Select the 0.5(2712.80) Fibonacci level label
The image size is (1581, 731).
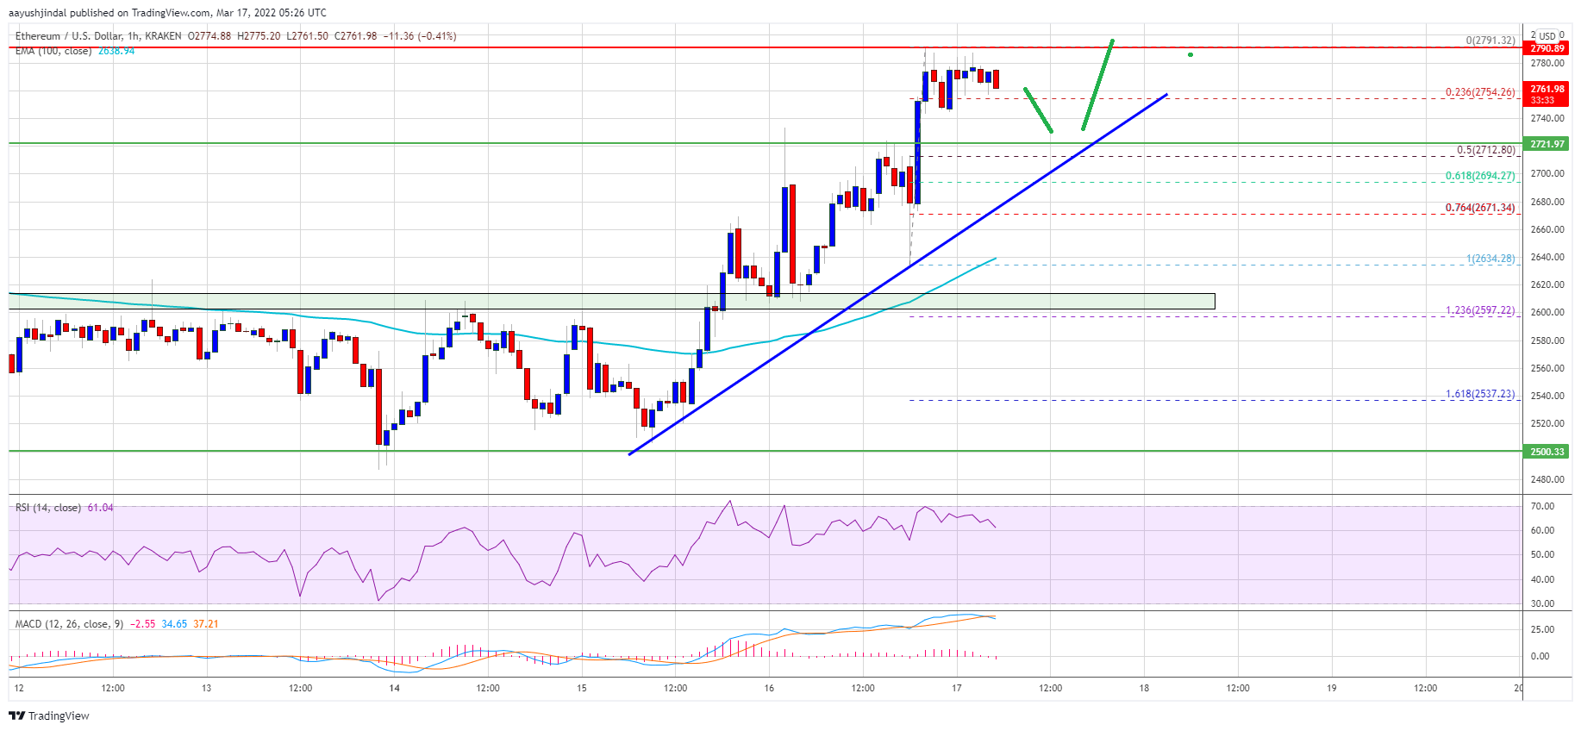pyautogui.click(x=1486, y=150)
